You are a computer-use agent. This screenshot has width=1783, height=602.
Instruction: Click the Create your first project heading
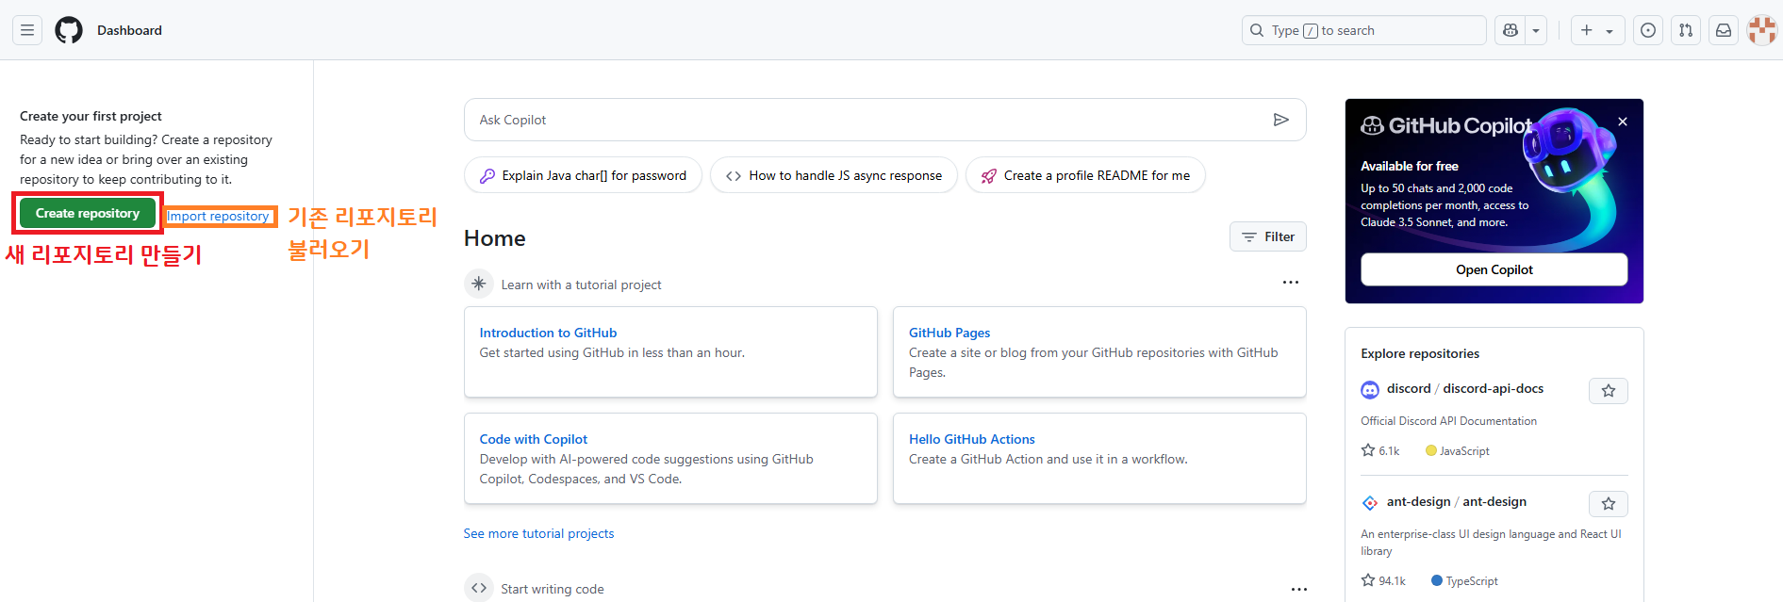tap(91, 116)
